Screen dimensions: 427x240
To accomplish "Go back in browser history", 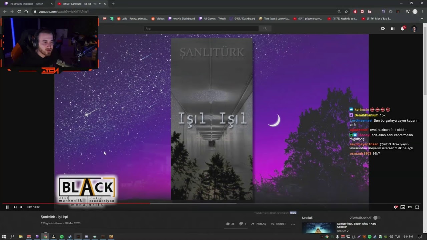I will coord(5,11).
